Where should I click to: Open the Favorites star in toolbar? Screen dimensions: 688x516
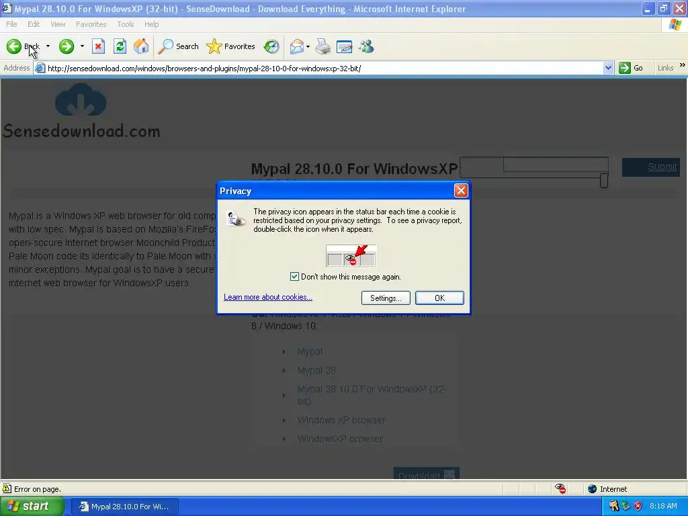tap(231, 46)
